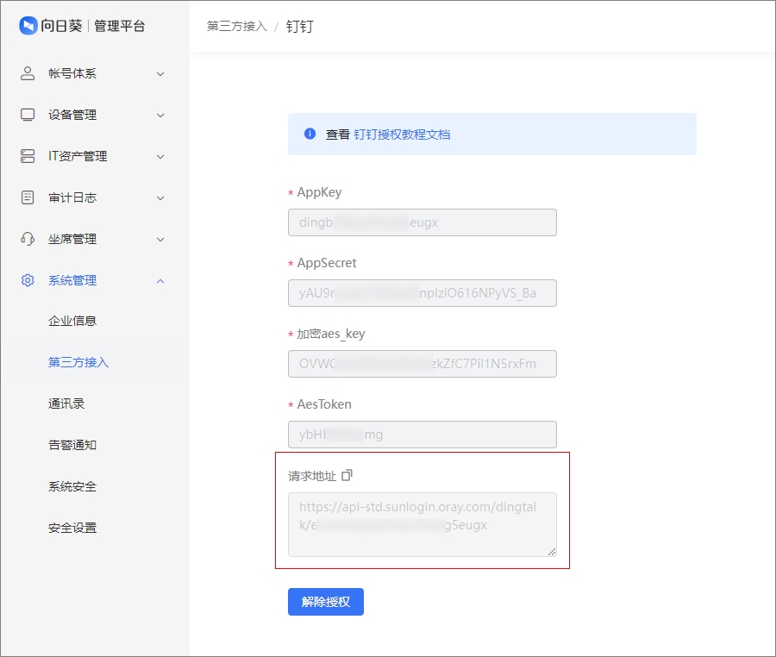776x657 pixels.
Task: Expand the 帐号体系 menu chevron
Action: [x=160, y=74]
